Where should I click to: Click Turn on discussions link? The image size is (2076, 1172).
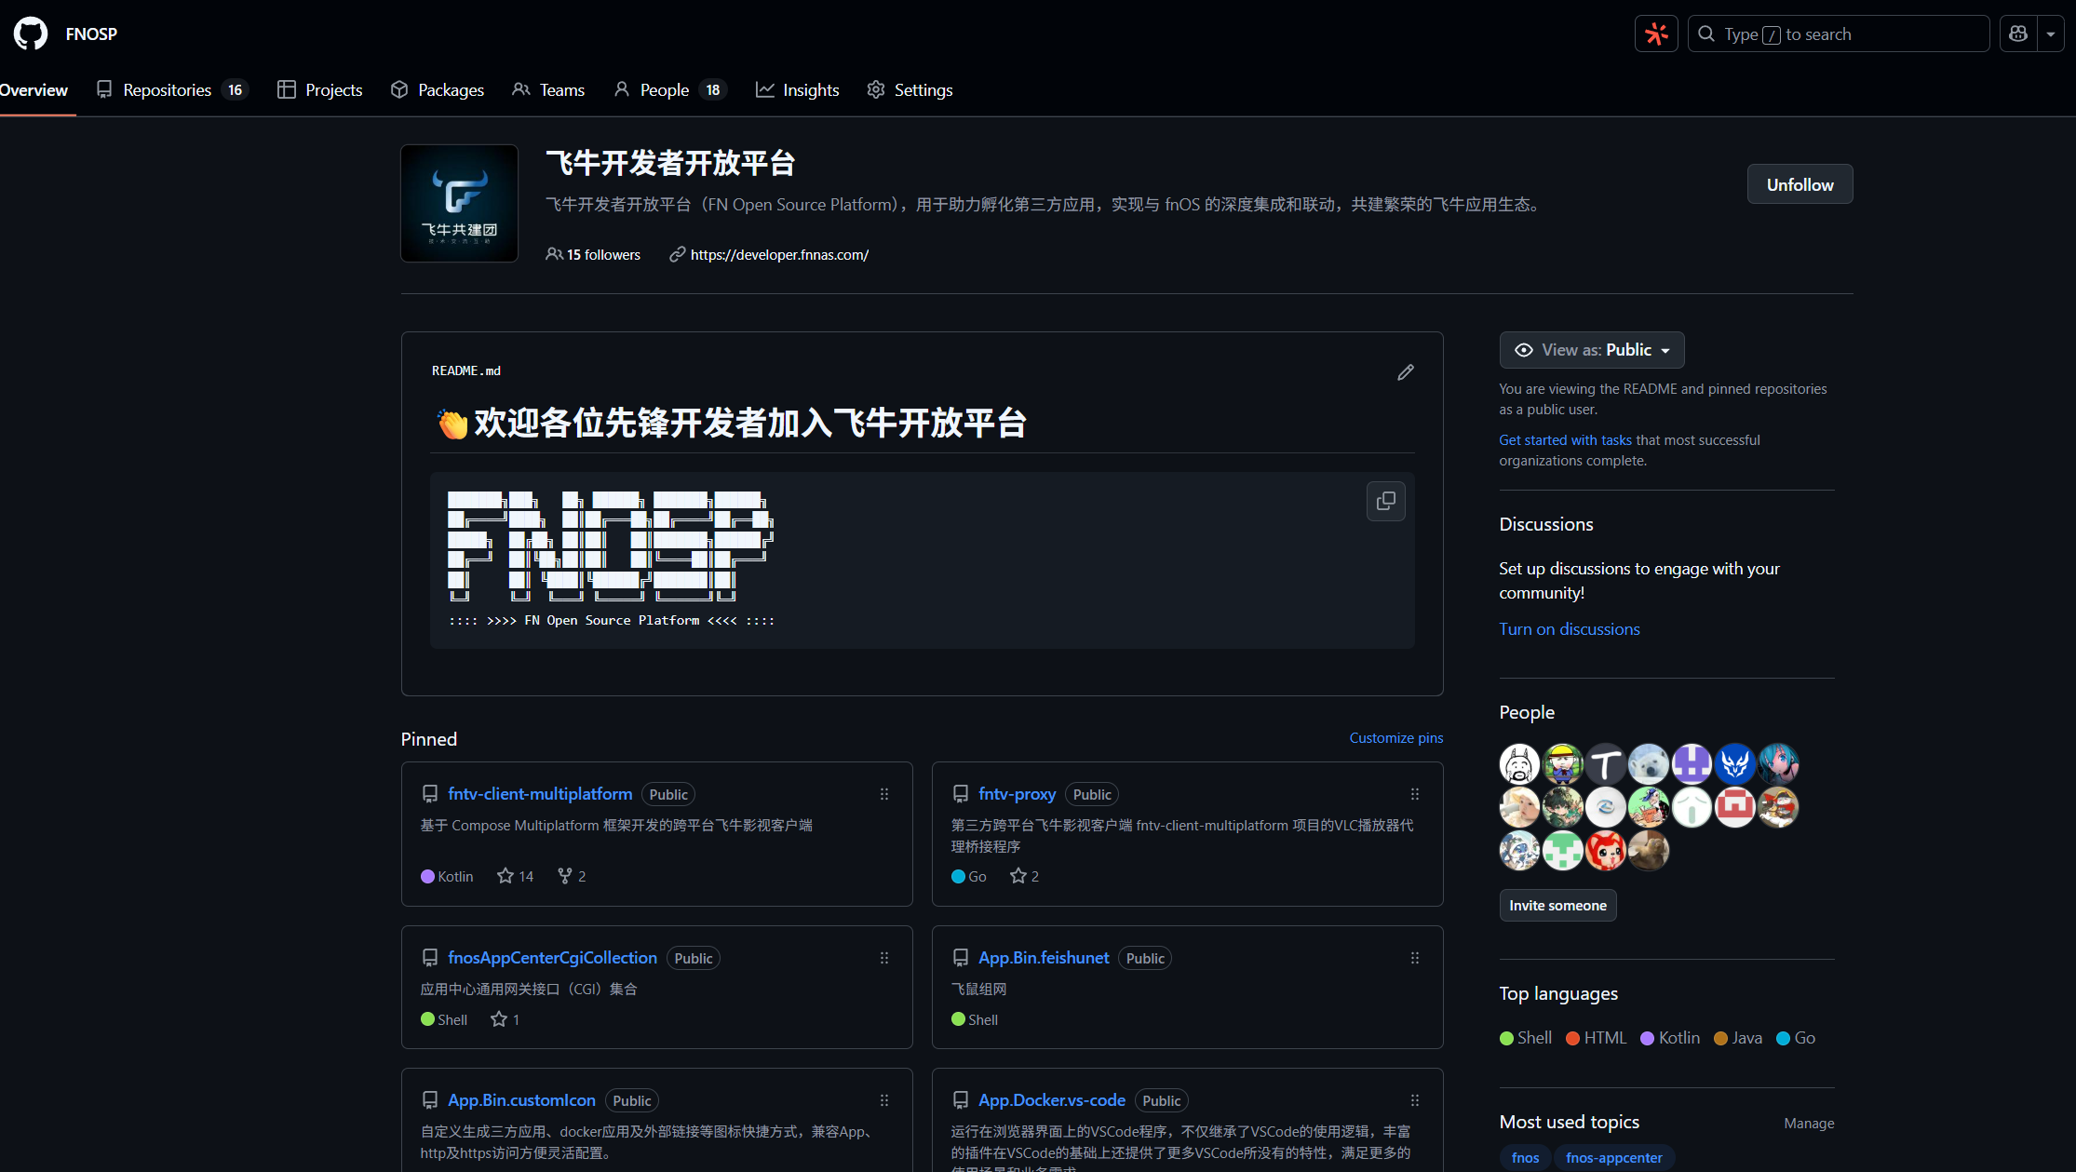1569,629
